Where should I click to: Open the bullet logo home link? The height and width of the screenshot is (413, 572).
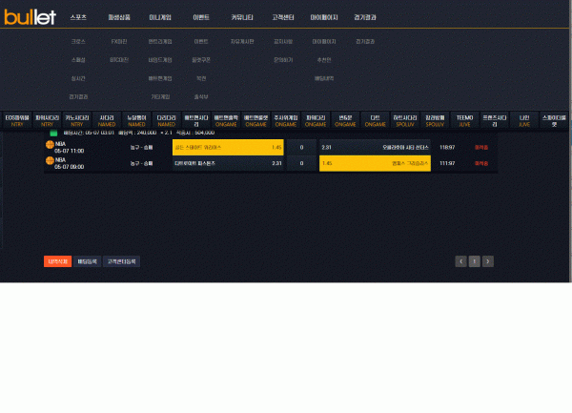(30, 17)
